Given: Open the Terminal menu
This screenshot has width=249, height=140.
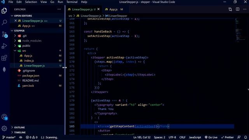Looking at the screenshot, I should pos(72,2).
